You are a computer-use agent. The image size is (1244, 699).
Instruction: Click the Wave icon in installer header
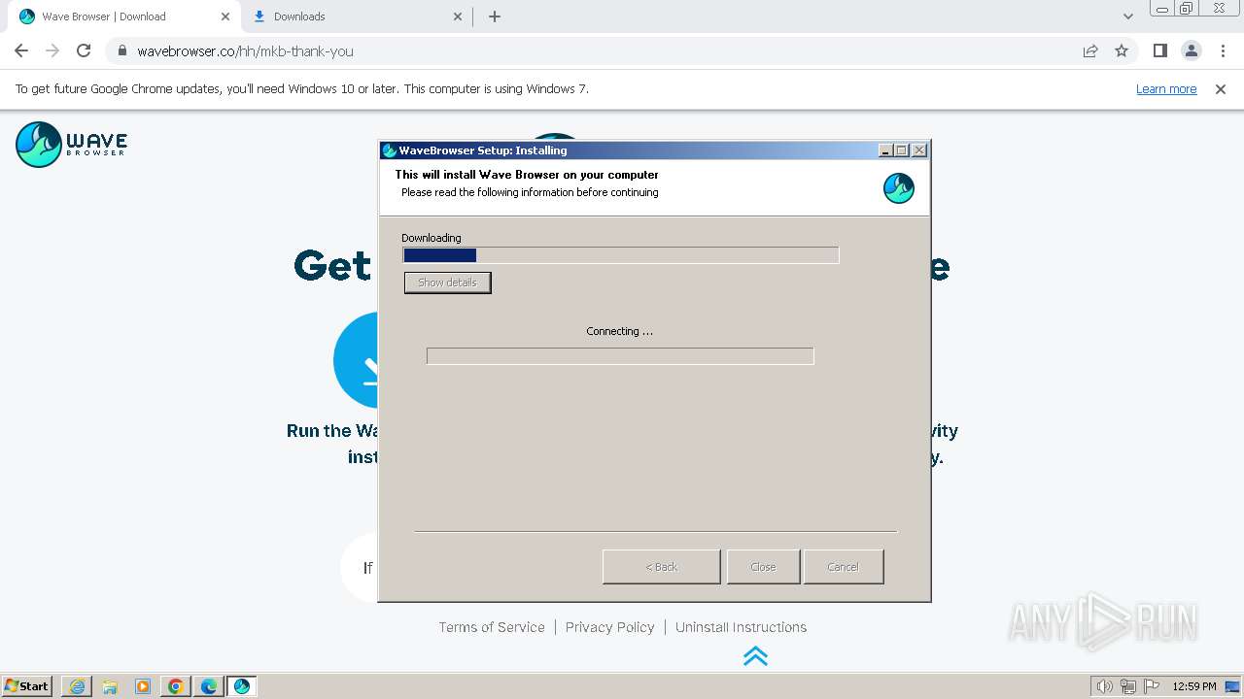(899, 188)
